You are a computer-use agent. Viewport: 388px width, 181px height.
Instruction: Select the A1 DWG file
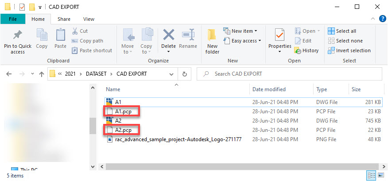pyautogui.click(x=244, y=102)
